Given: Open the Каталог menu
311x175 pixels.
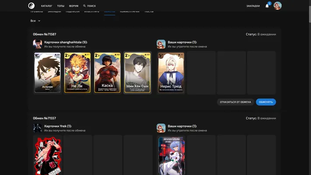Looking at the screenshot, I should [x=47, y=6].
